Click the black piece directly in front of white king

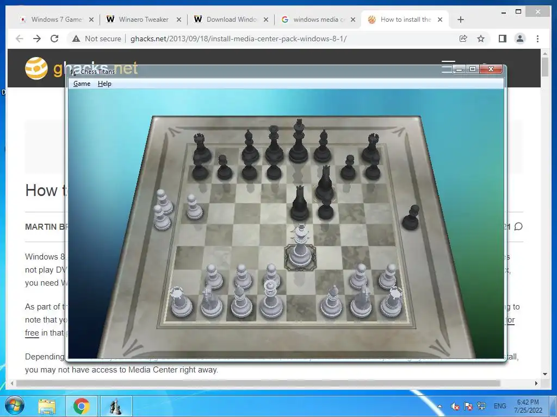click(300, 203)
